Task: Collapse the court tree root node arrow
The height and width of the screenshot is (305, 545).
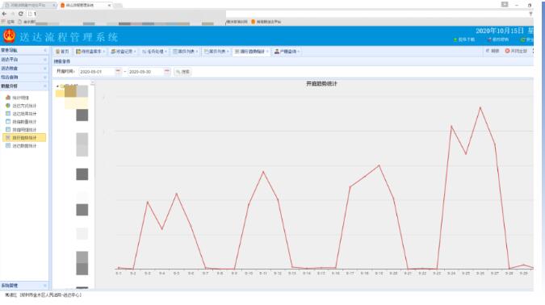Action: click(57, 86)
